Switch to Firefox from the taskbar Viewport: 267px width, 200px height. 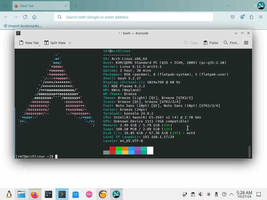click(x=35, y=194)
